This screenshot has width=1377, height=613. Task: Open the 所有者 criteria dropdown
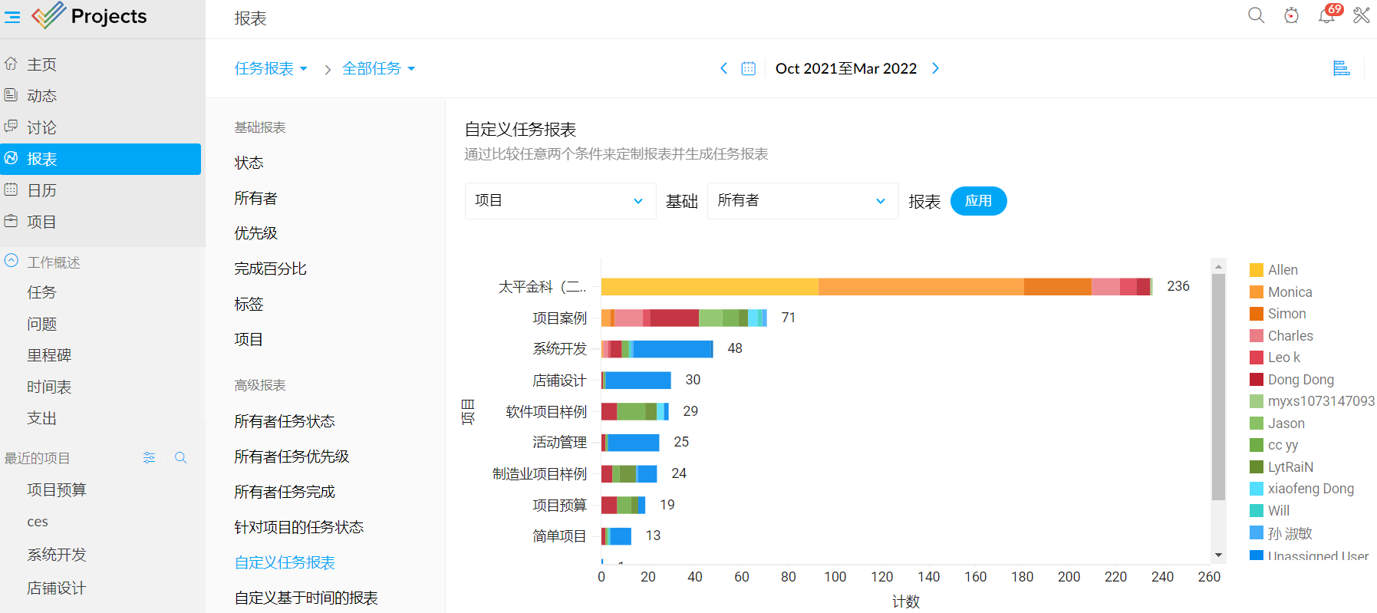pyautogui.click(x=802, y=201)
